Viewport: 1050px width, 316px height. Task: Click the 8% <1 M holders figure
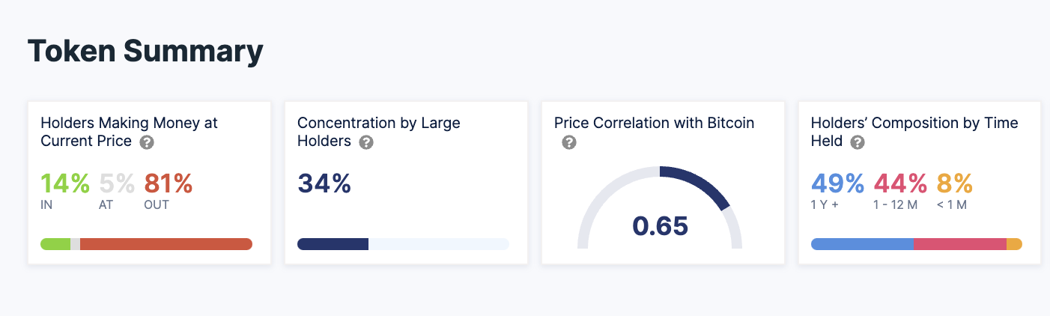(954, 183)
